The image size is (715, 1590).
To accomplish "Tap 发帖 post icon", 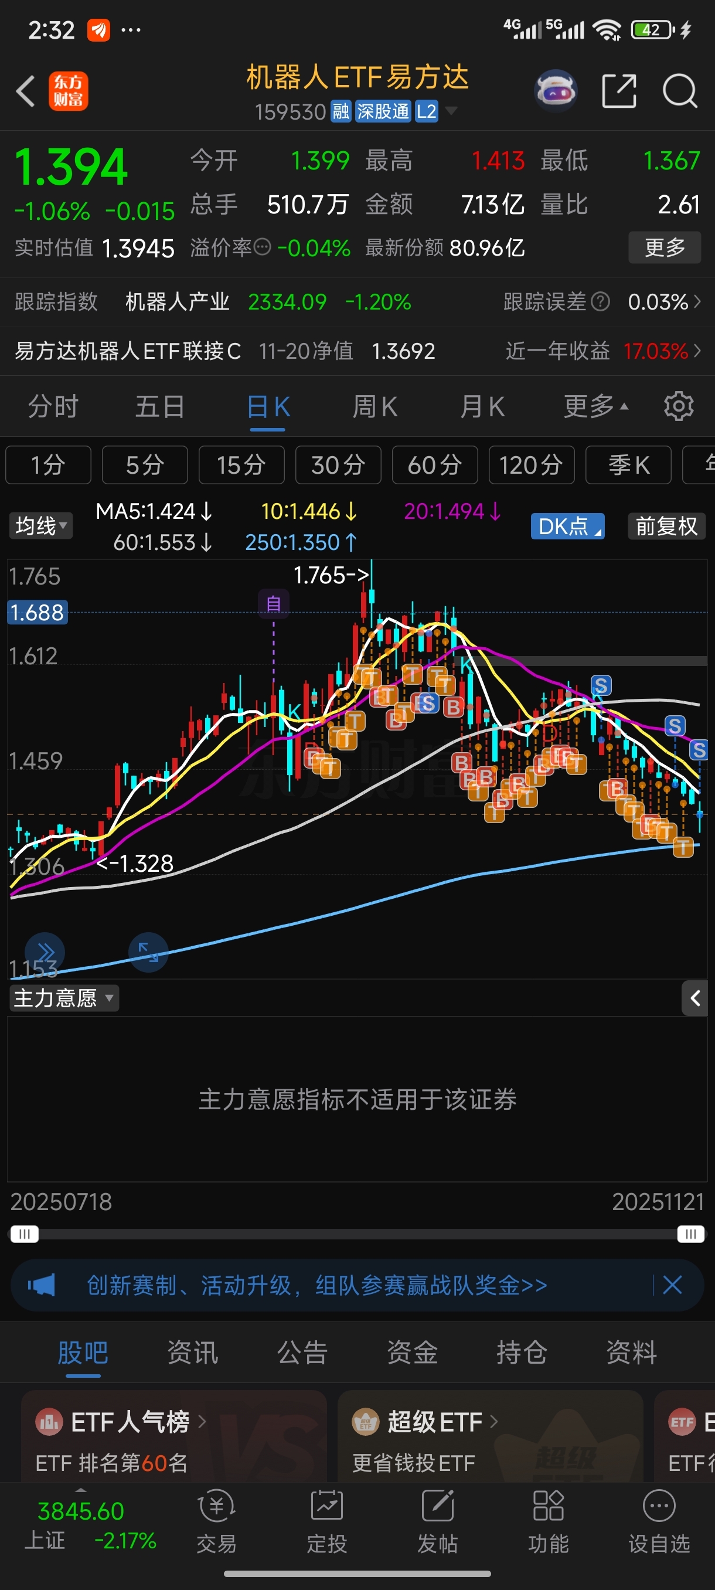I will coord(437,1521).
